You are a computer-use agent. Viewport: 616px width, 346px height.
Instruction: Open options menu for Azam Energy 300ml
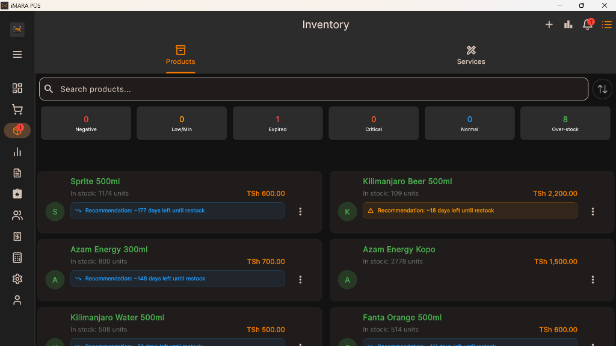coord(300,280)
